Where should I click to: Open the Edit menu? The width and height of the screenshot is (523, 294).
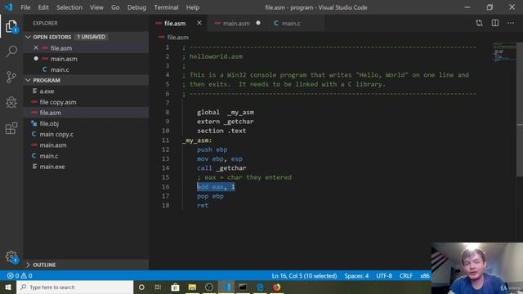pyautogui.click(x=43, y=7)
